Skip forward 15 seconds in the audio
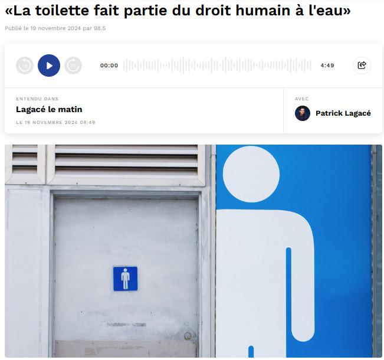 coord(73,66)
